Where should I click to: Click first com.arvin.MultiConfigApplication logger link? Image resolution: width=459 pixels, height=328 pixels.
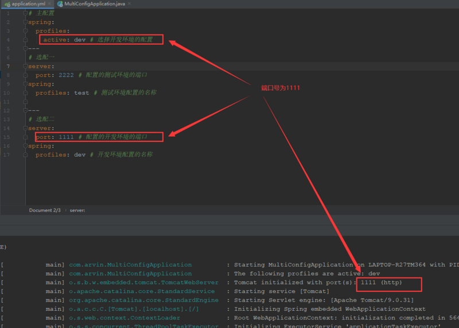pyautogui.click(x=130, y=265)
